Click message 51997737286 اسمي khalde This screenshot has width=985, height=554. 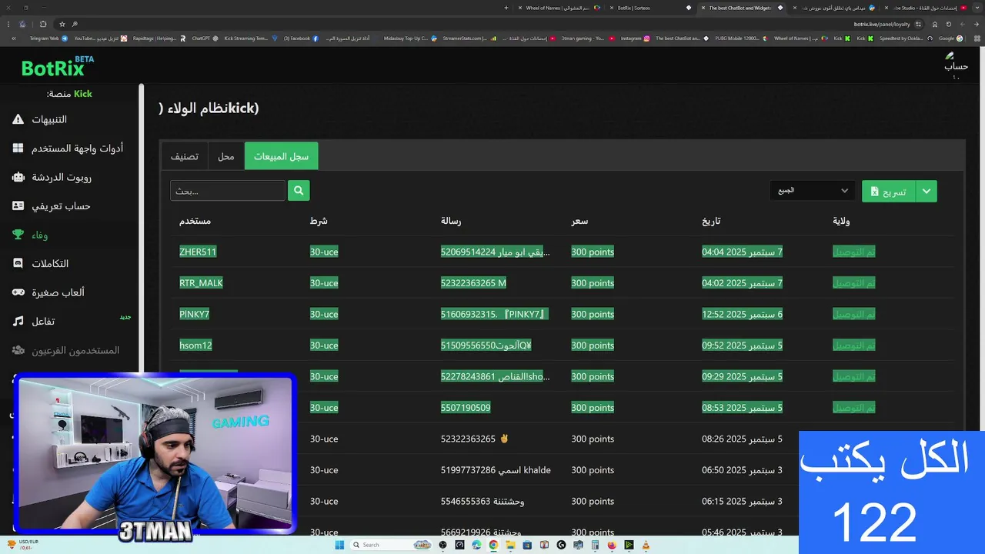pyautogui.click(x=496, y=470)
